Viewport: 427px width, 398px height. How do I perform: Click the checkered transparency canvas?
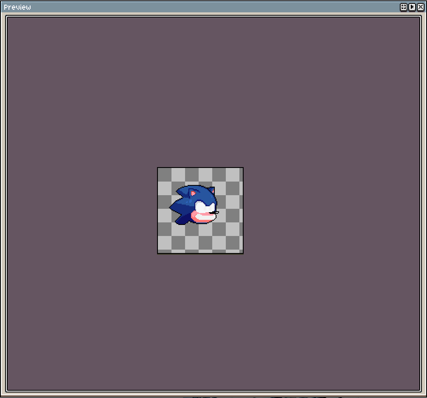tap(199, 238)
